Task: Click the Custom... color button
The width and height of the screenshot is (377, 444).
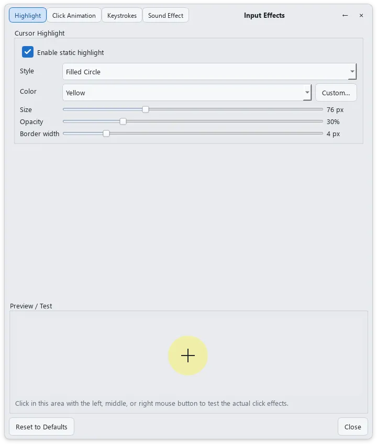Action: point(336,93)
